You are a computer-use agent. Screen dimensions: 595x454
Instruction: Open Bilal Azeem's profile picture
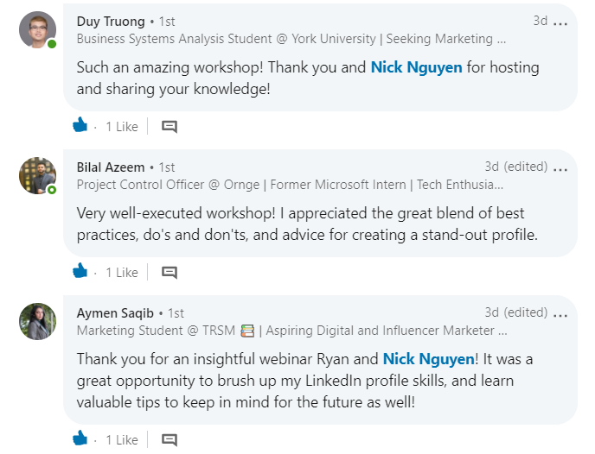click(37, 176)
